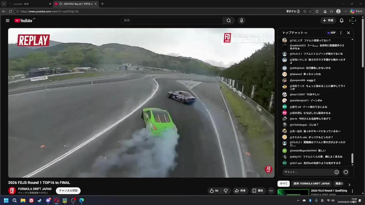Expand the browser tab search dropdown
The width and height of the screenshot is (365, 205).
(x=4, y=4)
